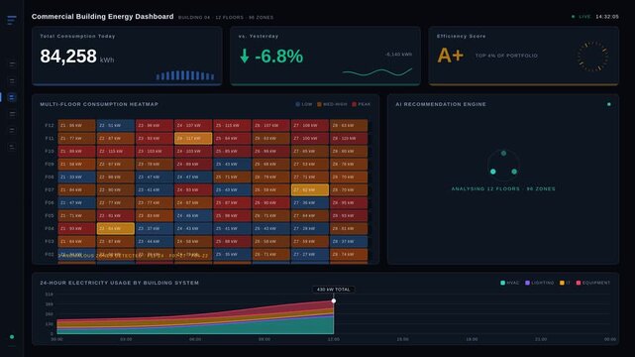This screenshot has height=357, width=635.
Task: Click the green down-arrow beside -6.8%
Action: 245,56
